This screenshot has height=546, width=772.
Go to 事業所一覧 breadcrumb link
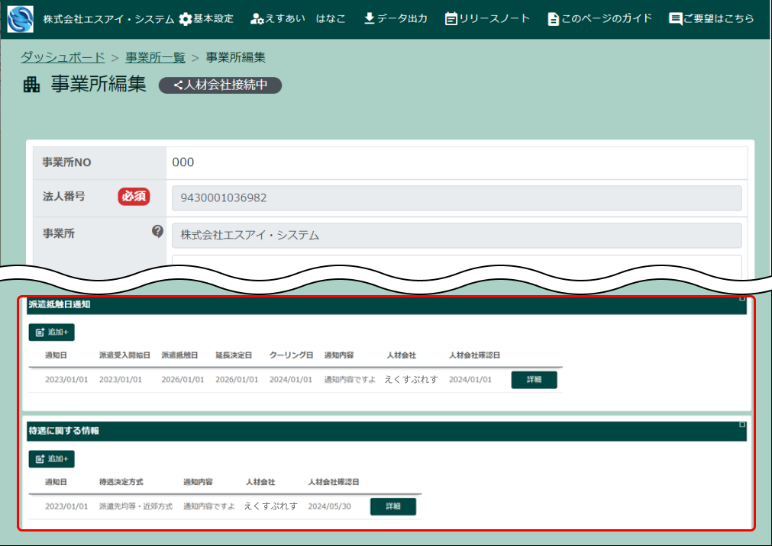pyautogui.click(x=155, y=57)
